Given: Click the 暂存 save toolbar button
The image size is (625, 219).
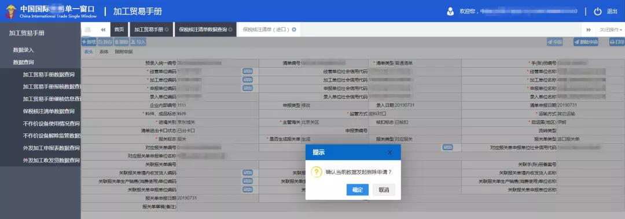Looking at the screenshot, I should point(105,42).
